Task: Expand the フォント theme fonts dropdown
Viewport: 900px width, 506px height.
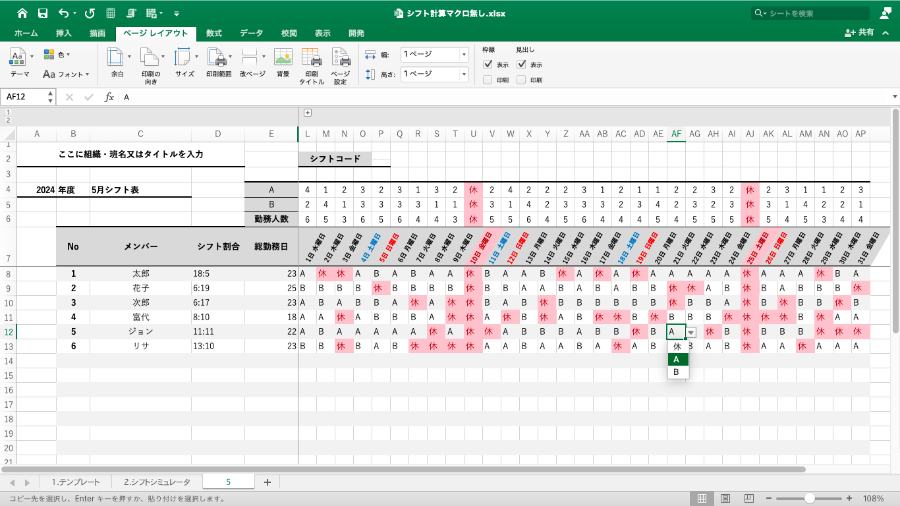Action: [x=66, y=74]
